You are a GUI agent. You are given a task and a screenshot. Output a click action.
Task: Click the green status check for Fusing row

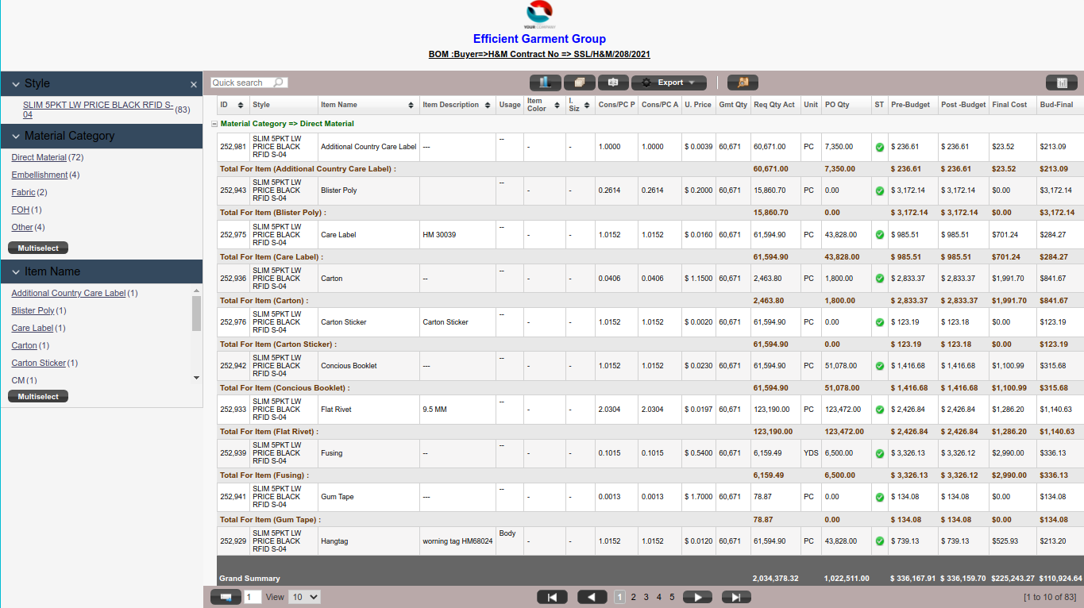point(880,453)
